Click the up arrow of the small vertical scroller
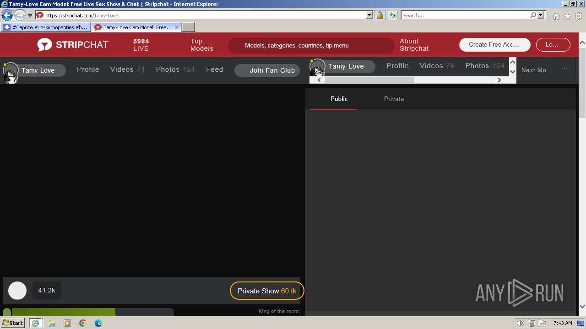Image resolution: width=586 pixels, height=329 pixels. (513, 62)
